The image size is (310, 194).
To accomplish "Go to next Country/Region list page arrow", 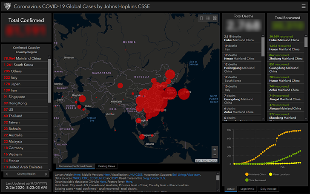I will [46, 174].
